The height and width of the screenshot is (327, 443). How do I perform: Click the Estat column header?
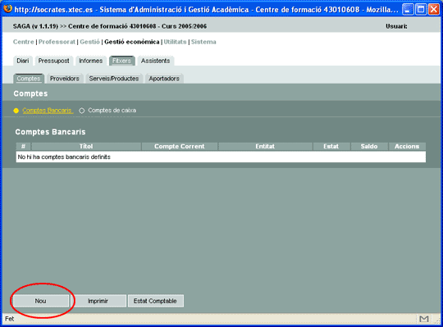331,147
